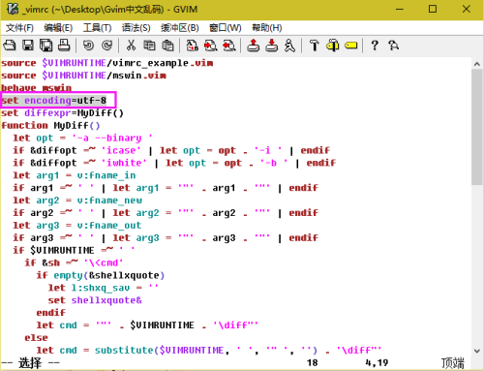Screen dimensions: 484x371
Task: Click the text 'shellxquote&'
Action: click(x=106, y=300)
